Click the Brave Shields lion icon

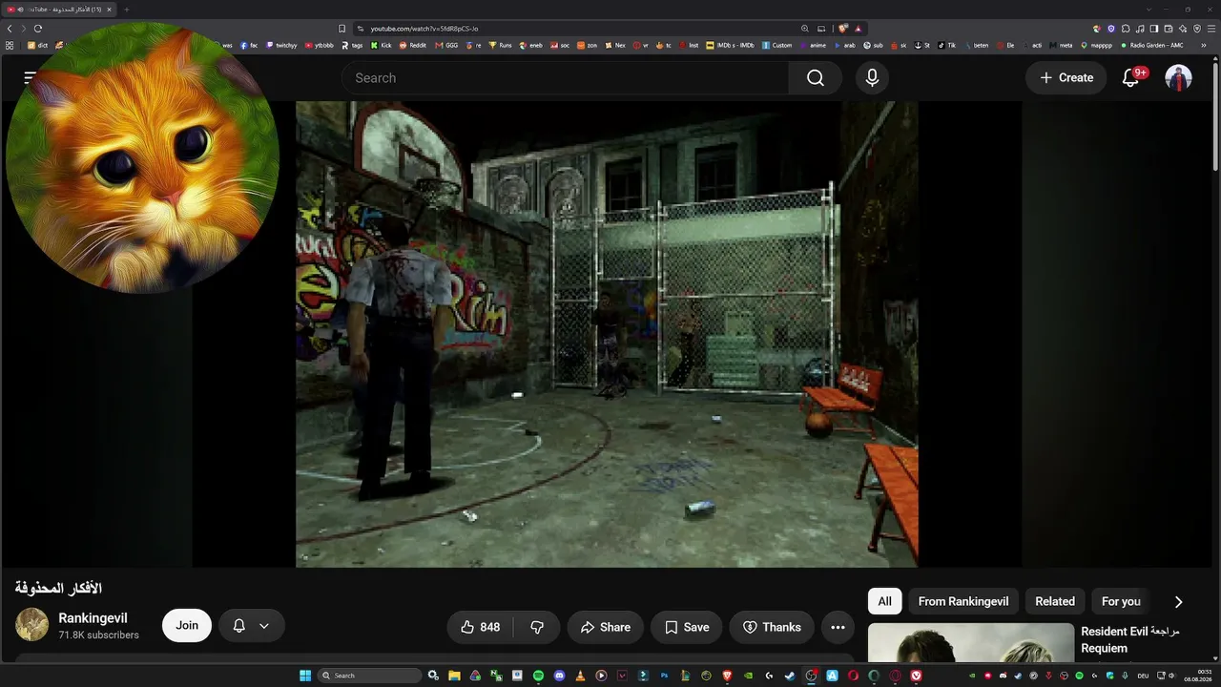pos(843,29)
